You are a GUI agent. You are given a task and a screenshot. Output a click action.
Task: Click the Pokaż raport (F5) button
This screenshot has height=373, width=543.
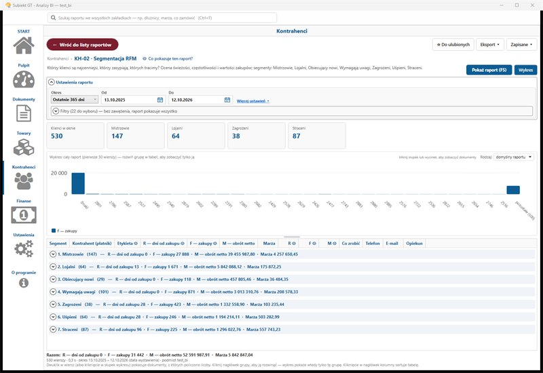point(489,70)
